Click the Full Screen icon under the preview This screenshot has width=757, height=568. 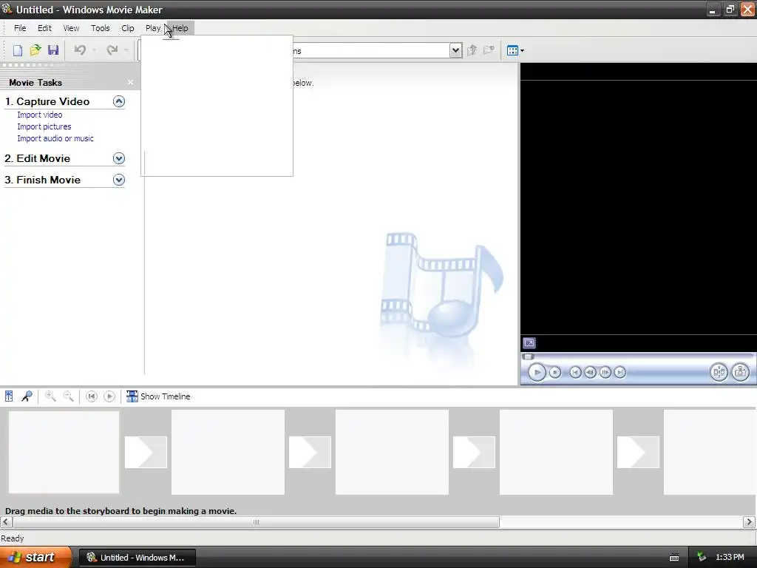[529, 343]
